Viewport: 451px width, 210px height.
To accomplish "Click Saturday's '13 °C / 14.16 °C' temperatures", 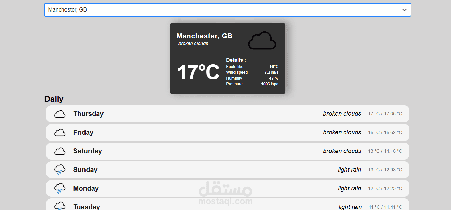I will pyautogui.click(x=385, y=151).
